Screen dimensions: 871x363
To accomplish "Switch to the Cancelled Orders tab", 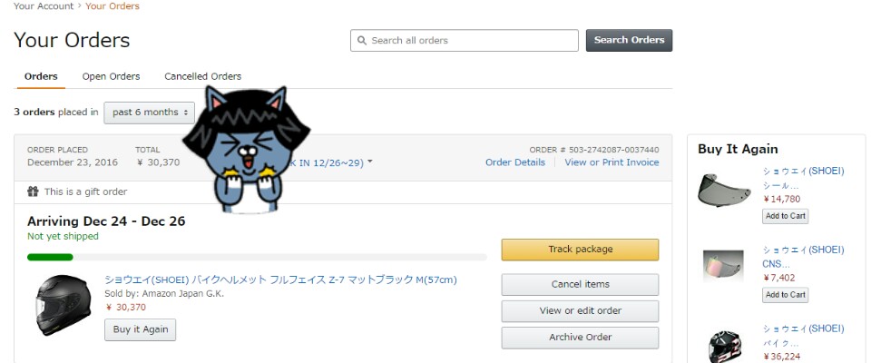I will tap(202, 76).
